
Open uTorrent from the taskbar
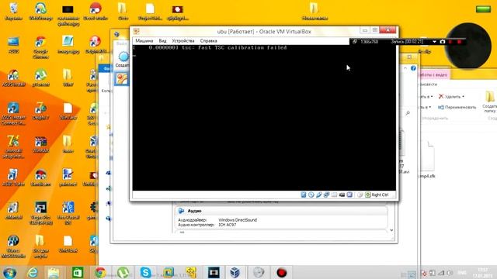(123, 272)
